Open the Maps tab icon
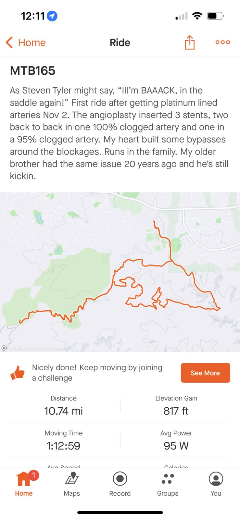240x519 pixels. coord(72,478)
